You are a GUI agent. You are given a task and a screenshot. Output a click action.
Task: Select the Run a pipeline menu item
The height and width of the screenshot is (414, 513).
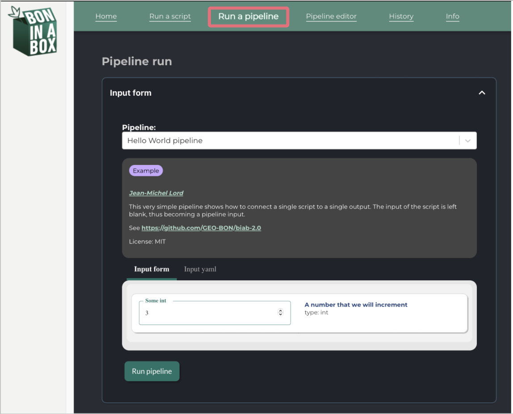(x=248, y=17)
